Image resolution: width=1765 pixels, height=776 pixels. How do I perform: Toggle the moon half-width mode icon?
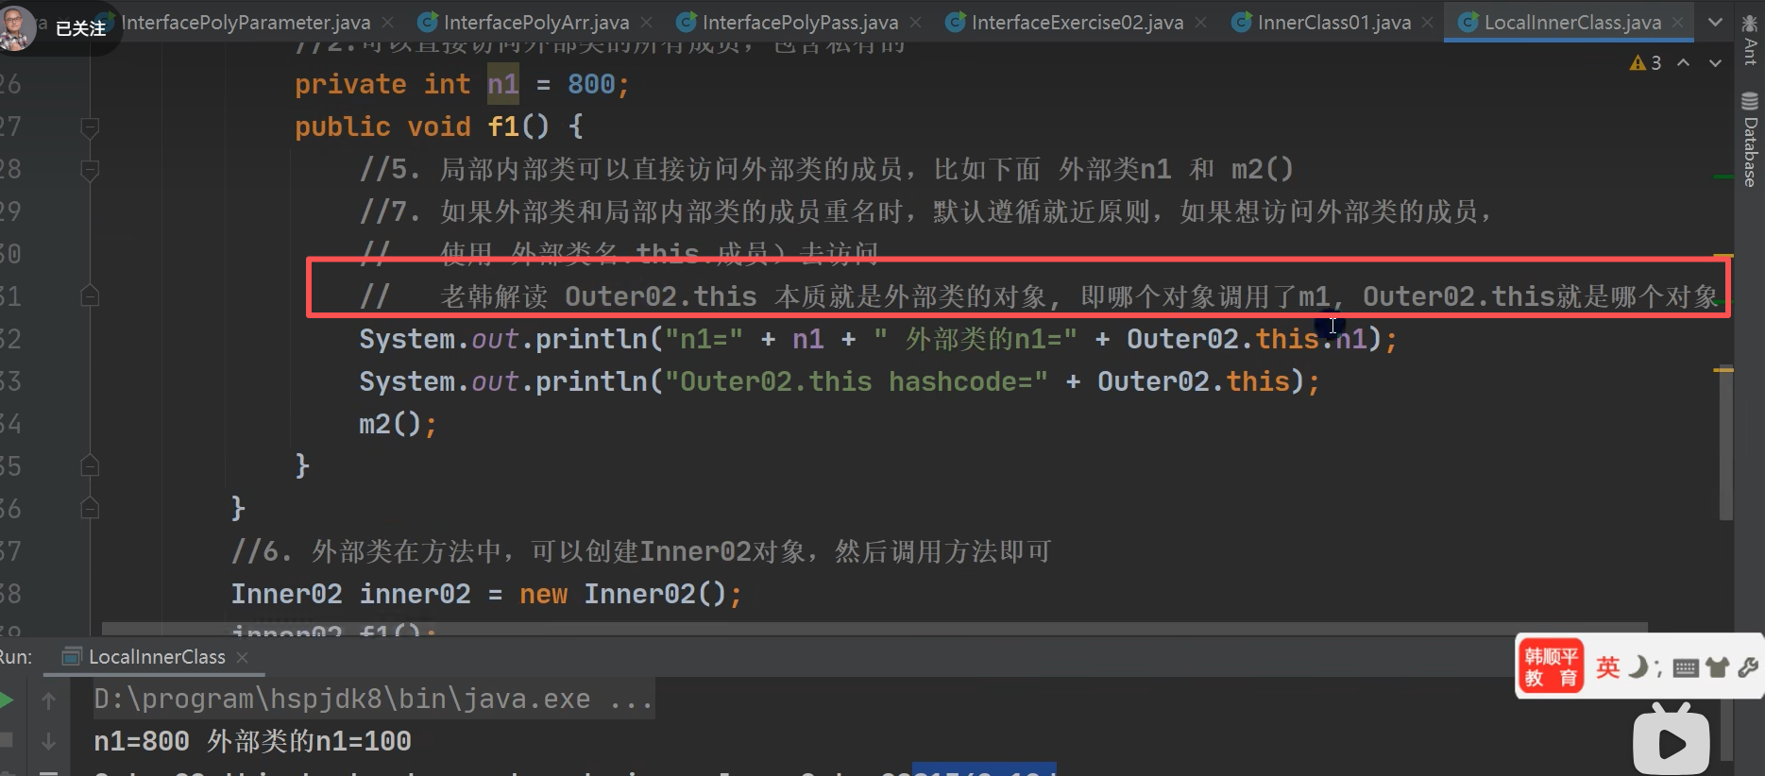pyautogui.click(x=1639, y=667)
